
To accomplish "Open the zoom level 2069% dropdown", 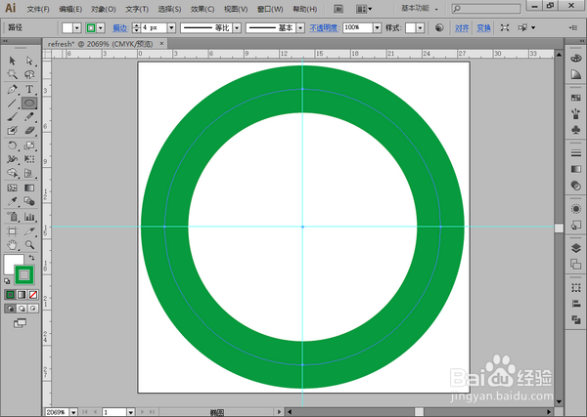I will (73, 412).
